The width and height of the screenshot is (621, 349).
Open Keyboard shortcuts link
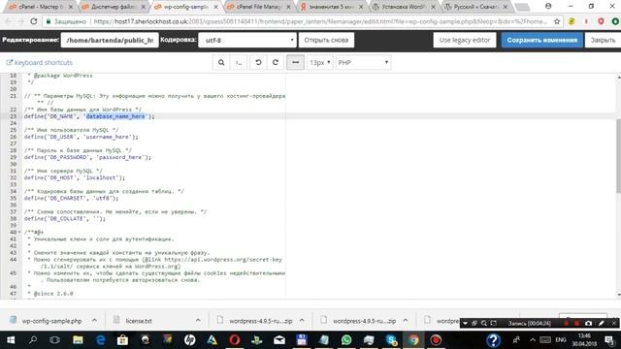[40, 62]
